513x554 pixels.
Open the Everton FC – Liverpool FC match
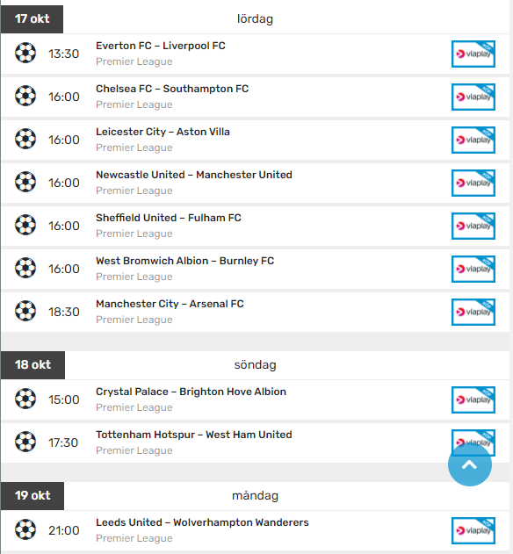click(160, 46)
